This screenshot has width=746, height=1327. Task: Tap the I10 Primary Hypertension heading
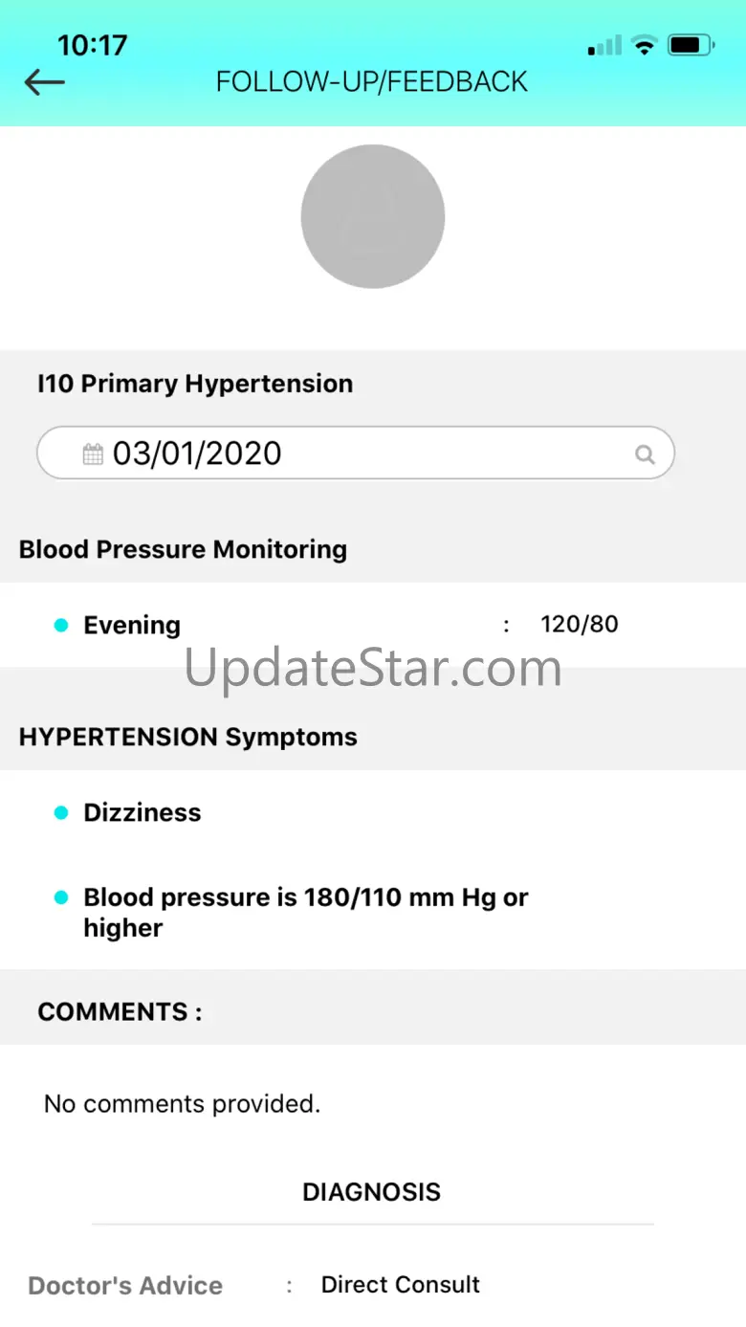(195, 385)
